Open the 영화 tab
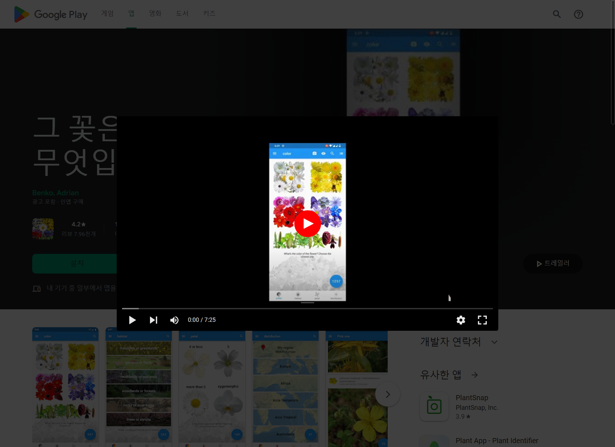 coord(155,14)
